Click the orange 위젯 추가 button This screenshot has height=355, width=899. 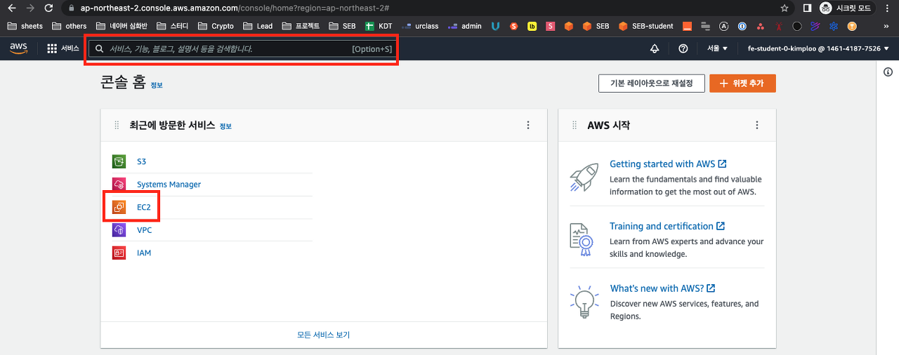click(x=742, y=83)
